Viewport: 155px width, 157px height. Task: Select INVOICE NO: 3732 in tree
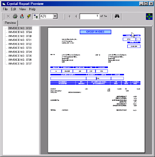tap(20, 44)
